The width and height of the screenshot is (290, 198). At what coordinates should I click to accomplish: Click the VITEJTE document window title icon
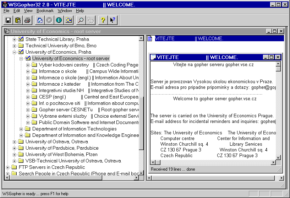point(153,57)
